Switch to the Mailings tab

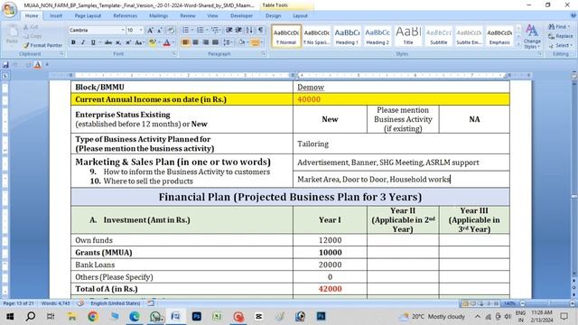coord(159,15)
